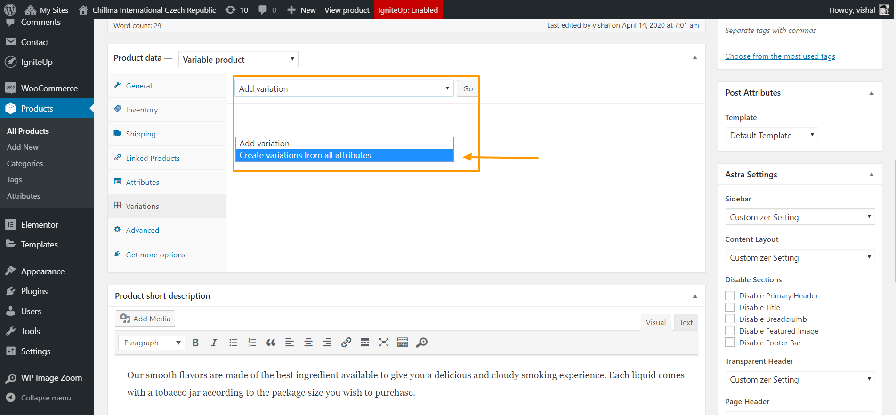Enable Disable Primary Header checkbox
Viewport: 896px width, 415px height.
tap(730, 295)
